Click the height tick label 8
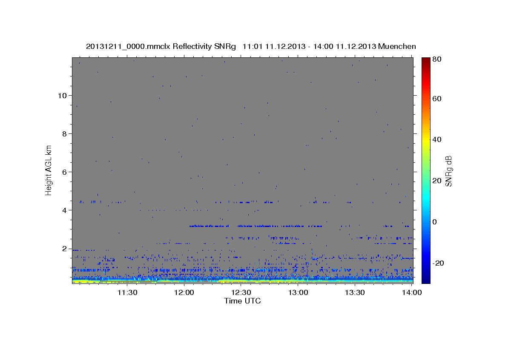Viewport: 511px width, 340px height. pyautogui.click(x=65, y=133)
